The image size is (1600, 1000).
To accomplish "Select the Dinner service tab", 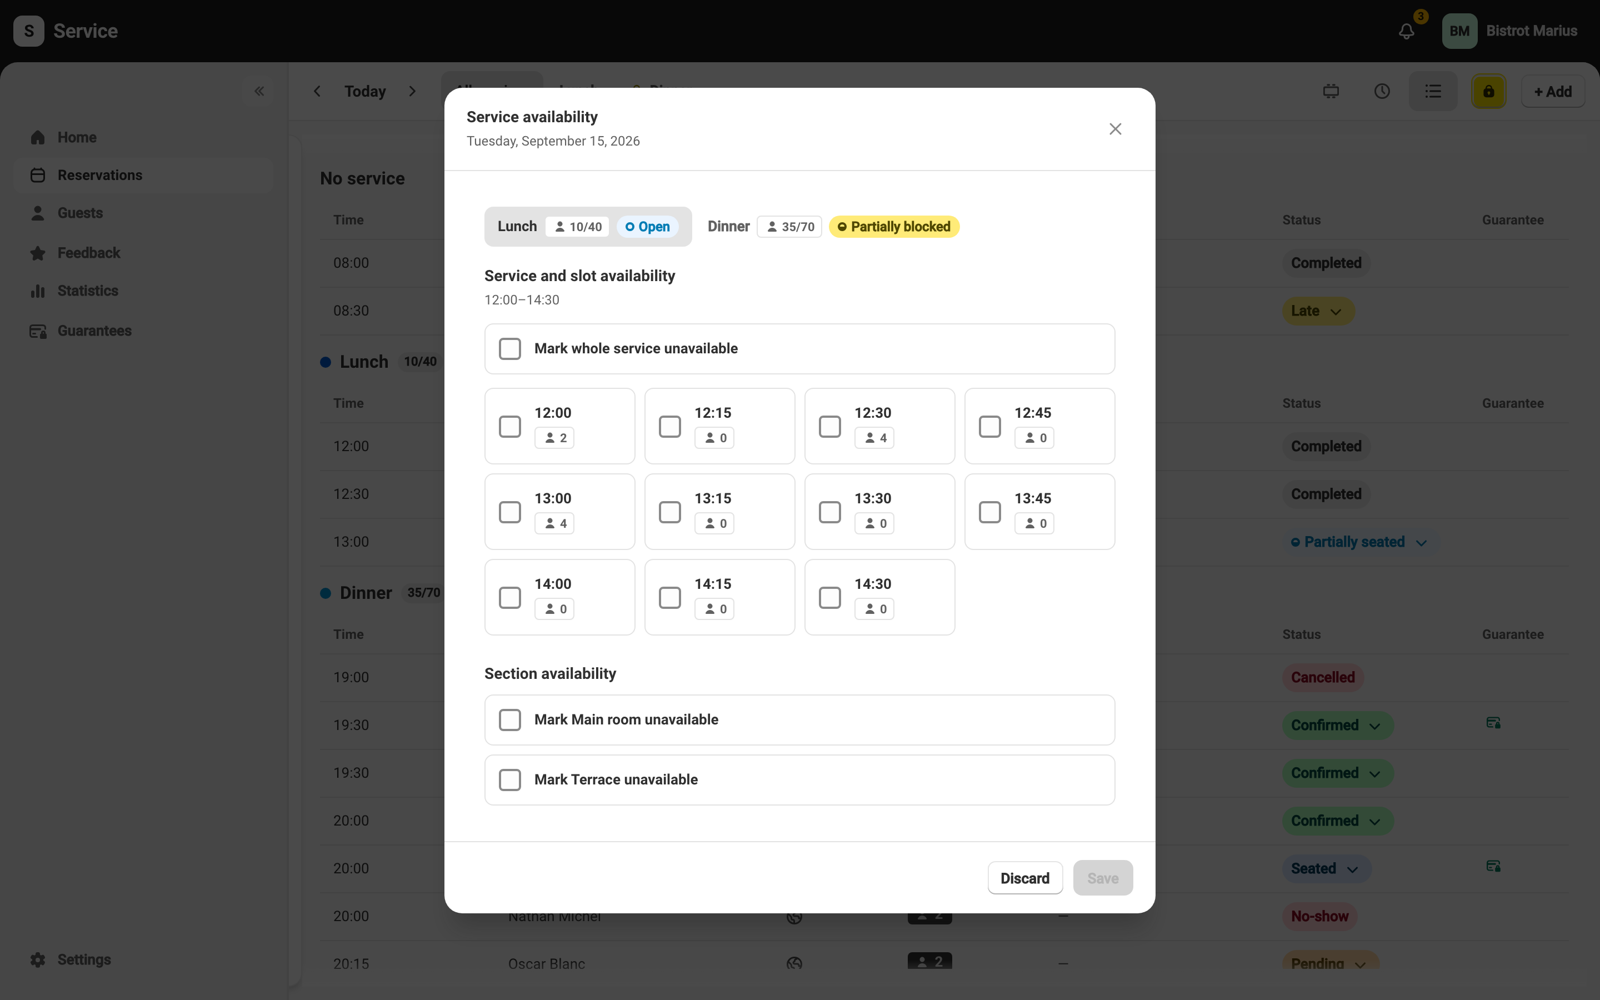I will coord(833,227).
